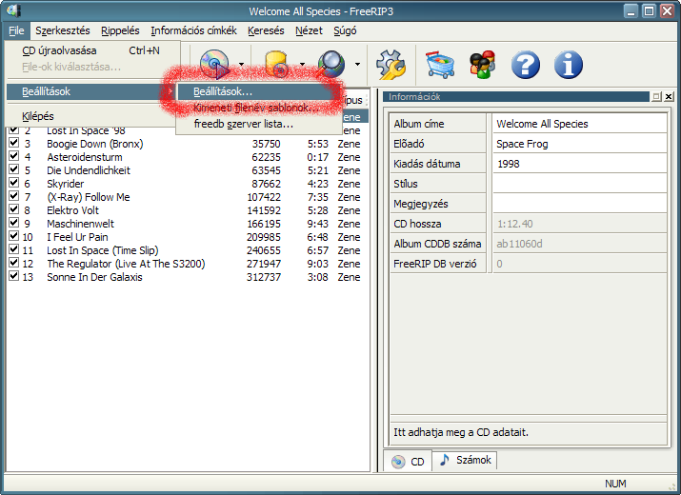The height and width of the screenshot is (495, 681).
Task: Select Beállítások... submenu entry
Action: click(258, 91)
